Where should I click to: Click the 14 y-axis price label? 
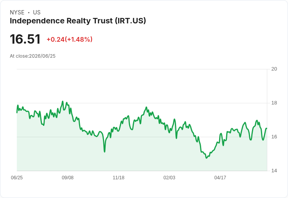click(x=274, y=171)
